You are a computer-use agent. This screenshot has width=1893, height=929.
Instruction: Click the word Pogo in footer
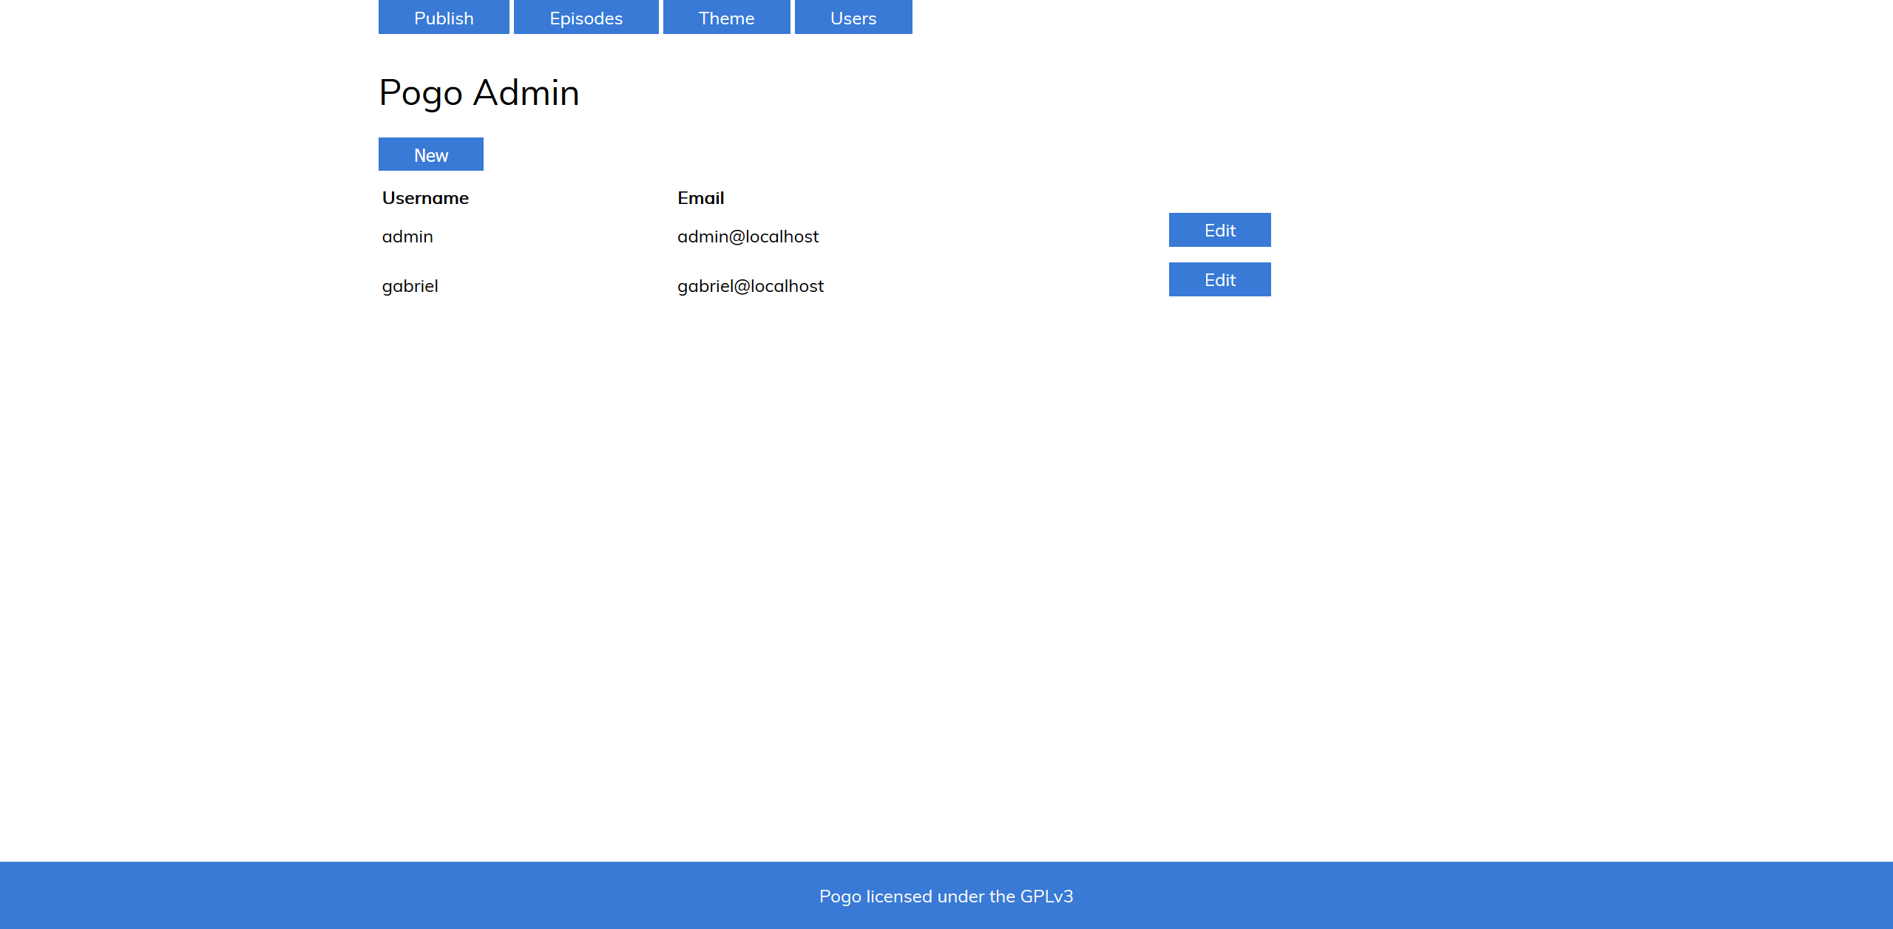tap(840, 896)
